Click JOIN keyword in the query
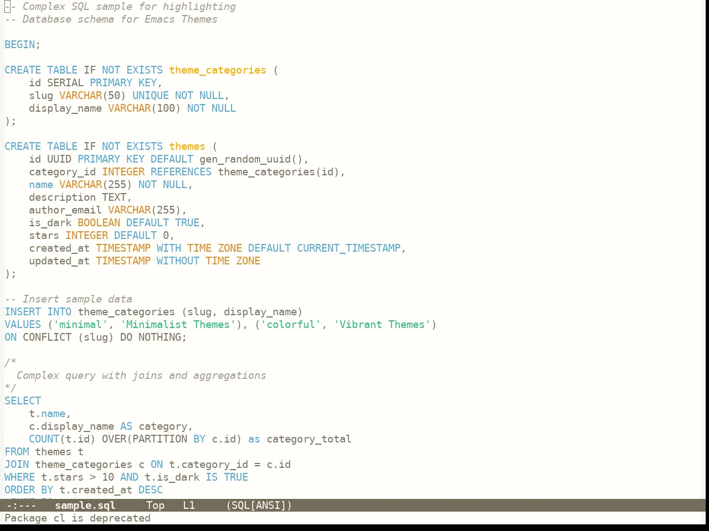The image size is (709, 531). (x=17, y=465)
